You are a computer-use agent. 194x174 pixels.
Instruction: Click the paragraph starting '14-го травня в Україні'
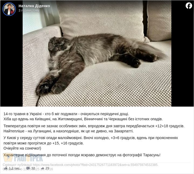tap(83, 117)
